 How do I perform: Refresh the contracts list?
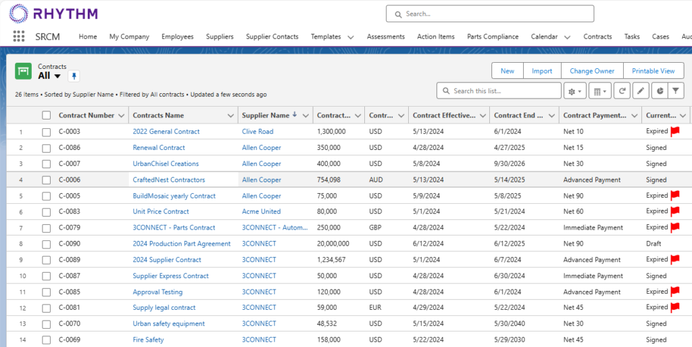coord(622,91)
